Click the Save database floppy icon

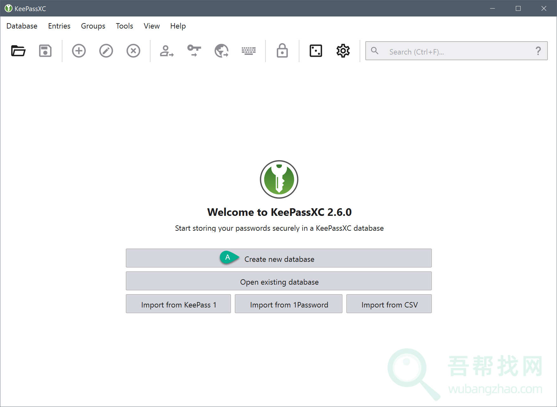[x=45, y=51]
